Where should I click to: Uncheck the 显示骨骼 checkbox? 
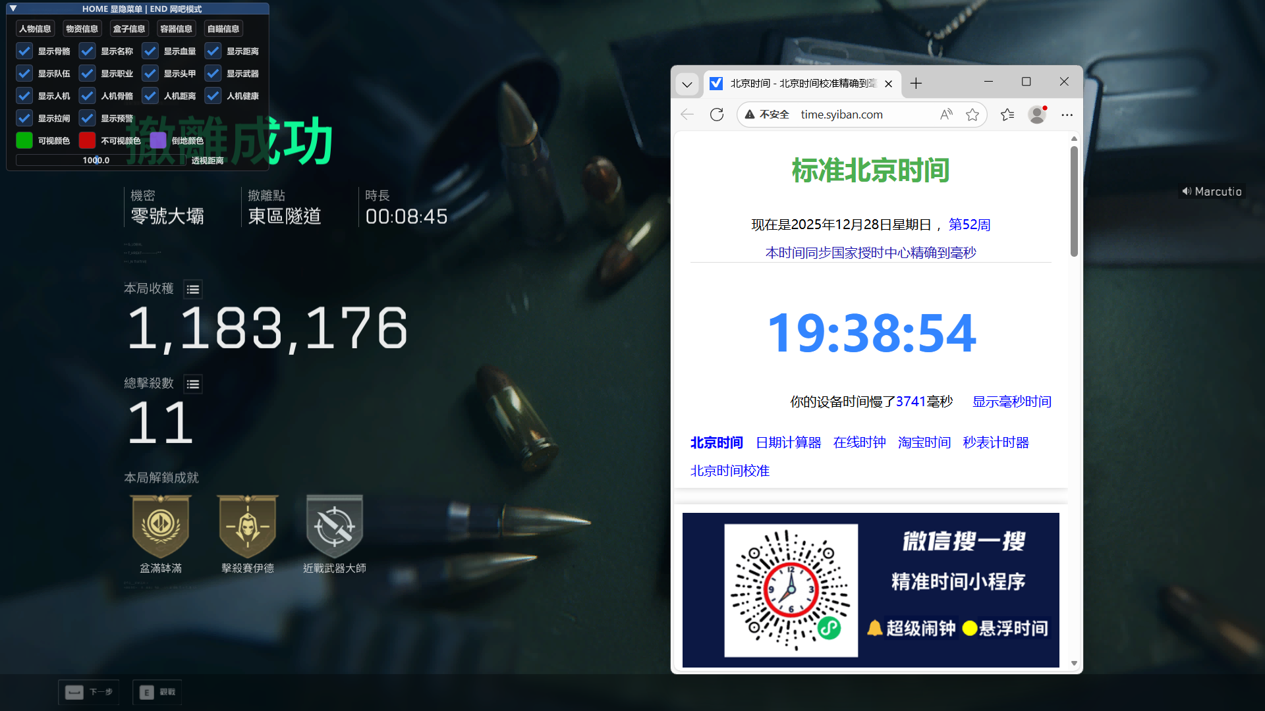pyautogui.click(x=24, y=51)
